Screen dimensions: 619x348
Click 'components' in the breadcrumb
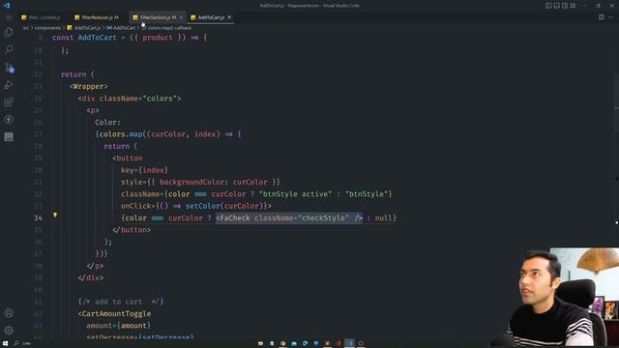click(x=47, y=28)
